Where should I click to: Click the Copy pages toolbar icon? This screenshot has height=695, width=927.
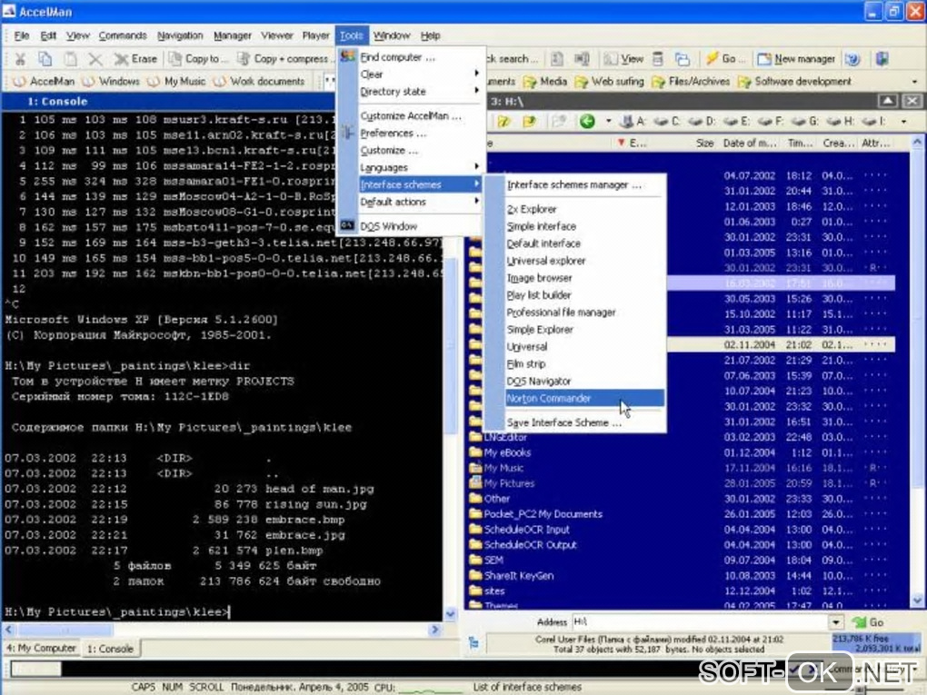[45, 58]
